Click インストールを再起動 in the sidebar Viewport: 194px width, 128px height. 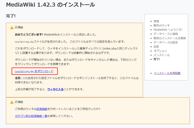coord(167,73)
